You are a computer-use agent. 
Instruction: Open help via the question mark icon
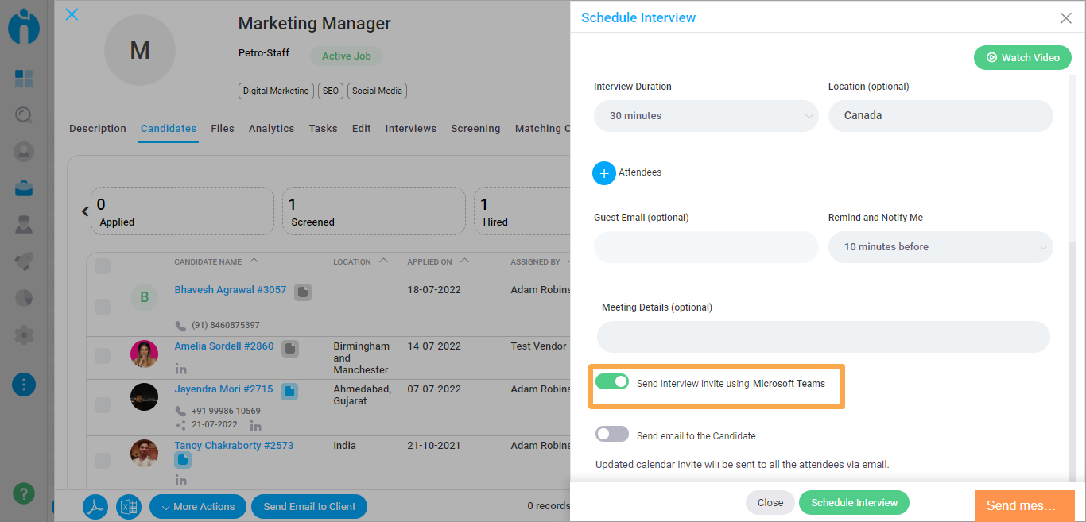tap(23, 493)
